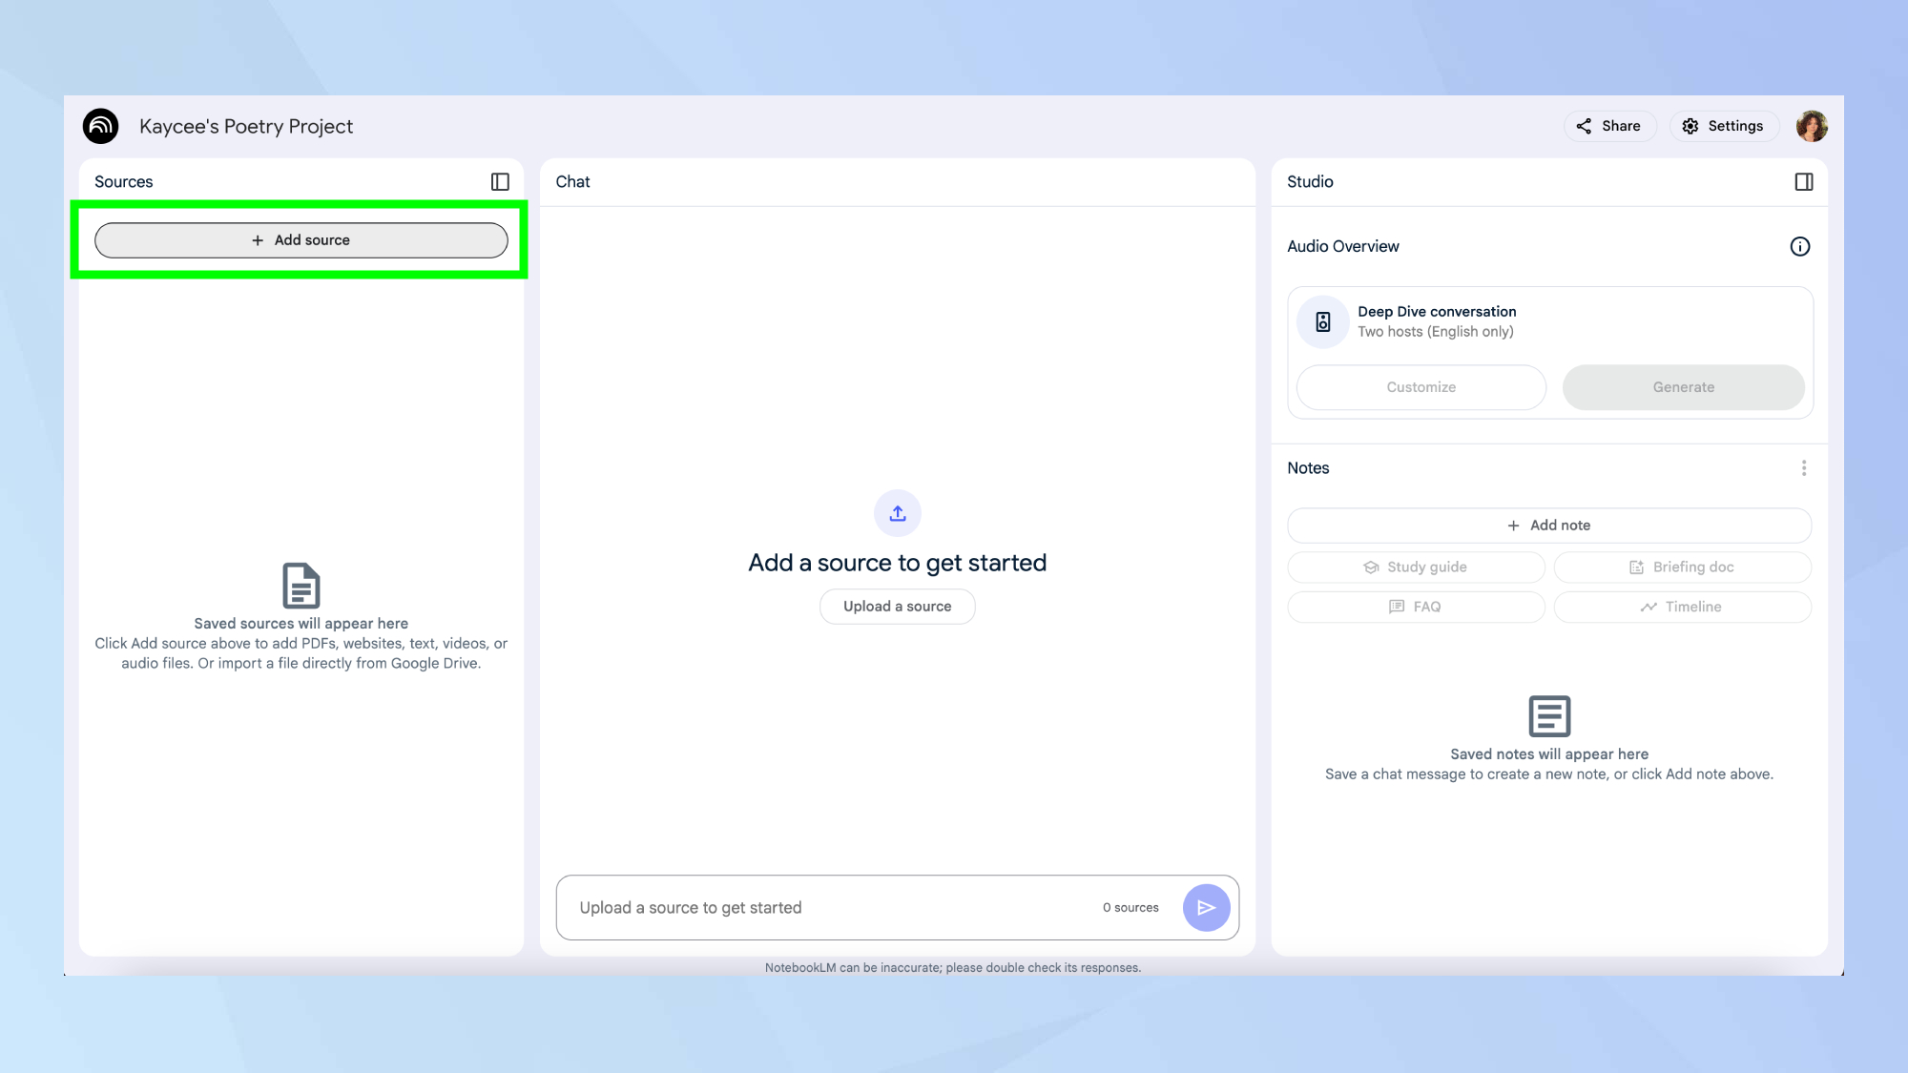Click the NotebookLM logo icon
Screen dimensions: 1908x1073
click(100, 126)
